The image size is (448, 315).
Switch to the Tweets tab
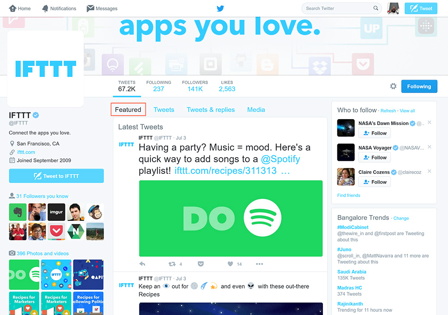click(x=164, y=110)
